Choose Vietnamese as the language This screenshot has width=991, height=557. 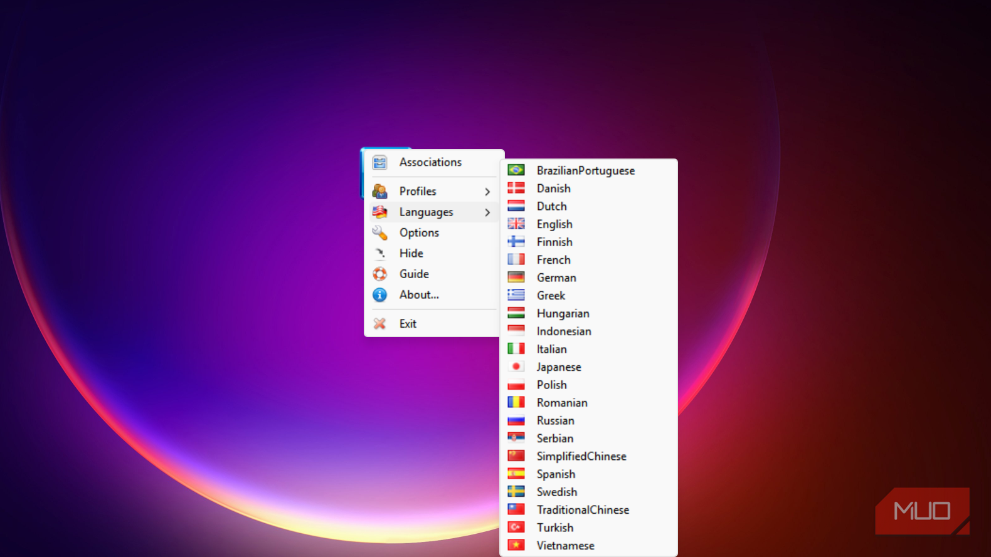pos(588,545)
